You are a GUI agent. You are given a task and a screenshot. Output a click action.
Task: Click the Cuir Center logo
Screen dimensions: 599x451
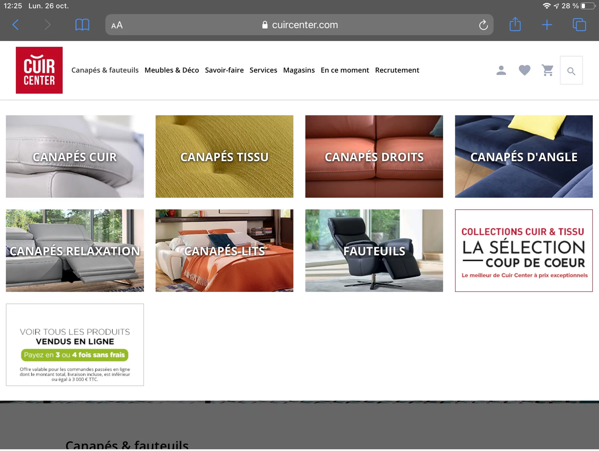[x=39, y=70]
